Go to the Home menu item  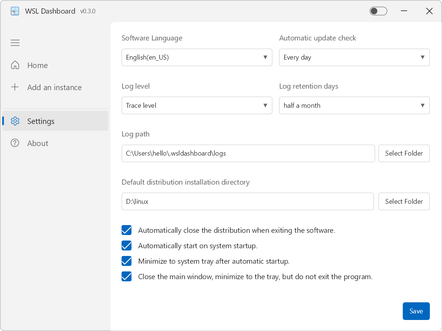(38, 65)
